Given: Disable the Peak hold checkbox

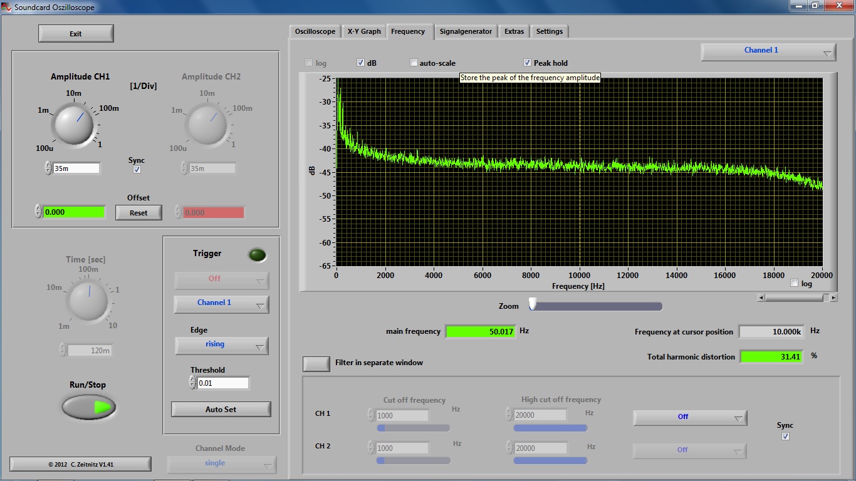Looking at the screenshot, I should coord(528,63).
